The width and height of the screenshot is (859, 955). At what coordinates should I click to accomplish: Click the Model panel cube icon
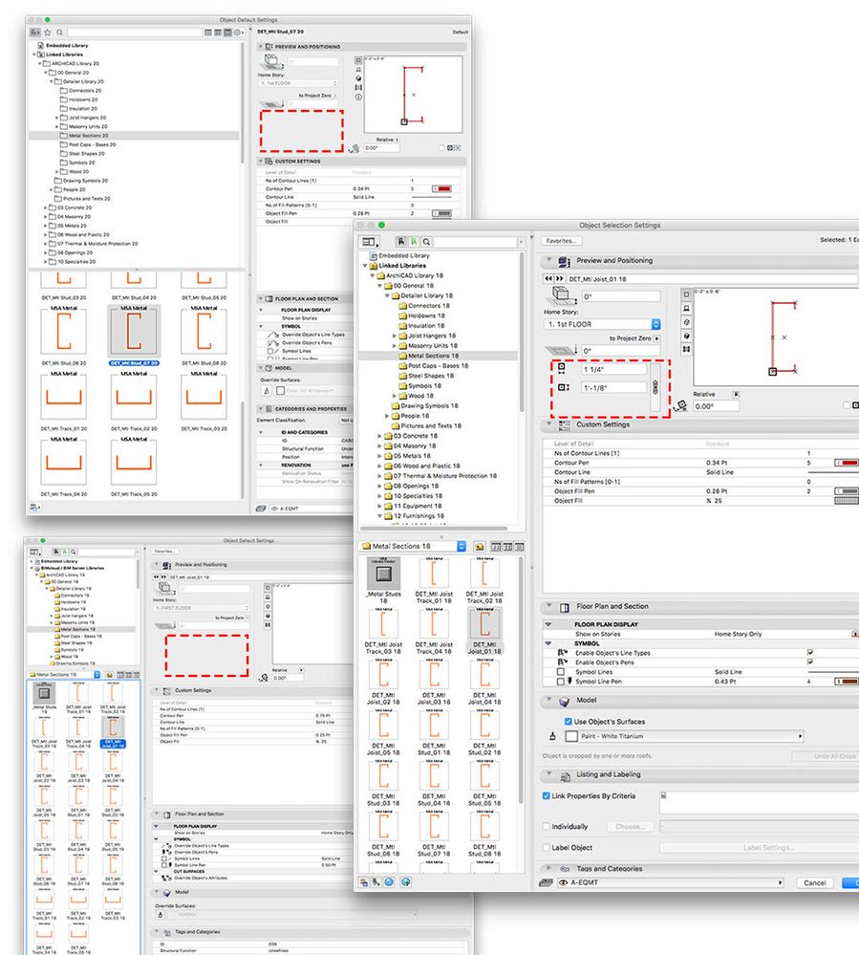565,701
